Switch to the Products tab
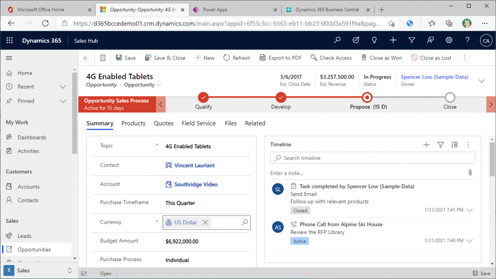 click(x=133, y=124)
